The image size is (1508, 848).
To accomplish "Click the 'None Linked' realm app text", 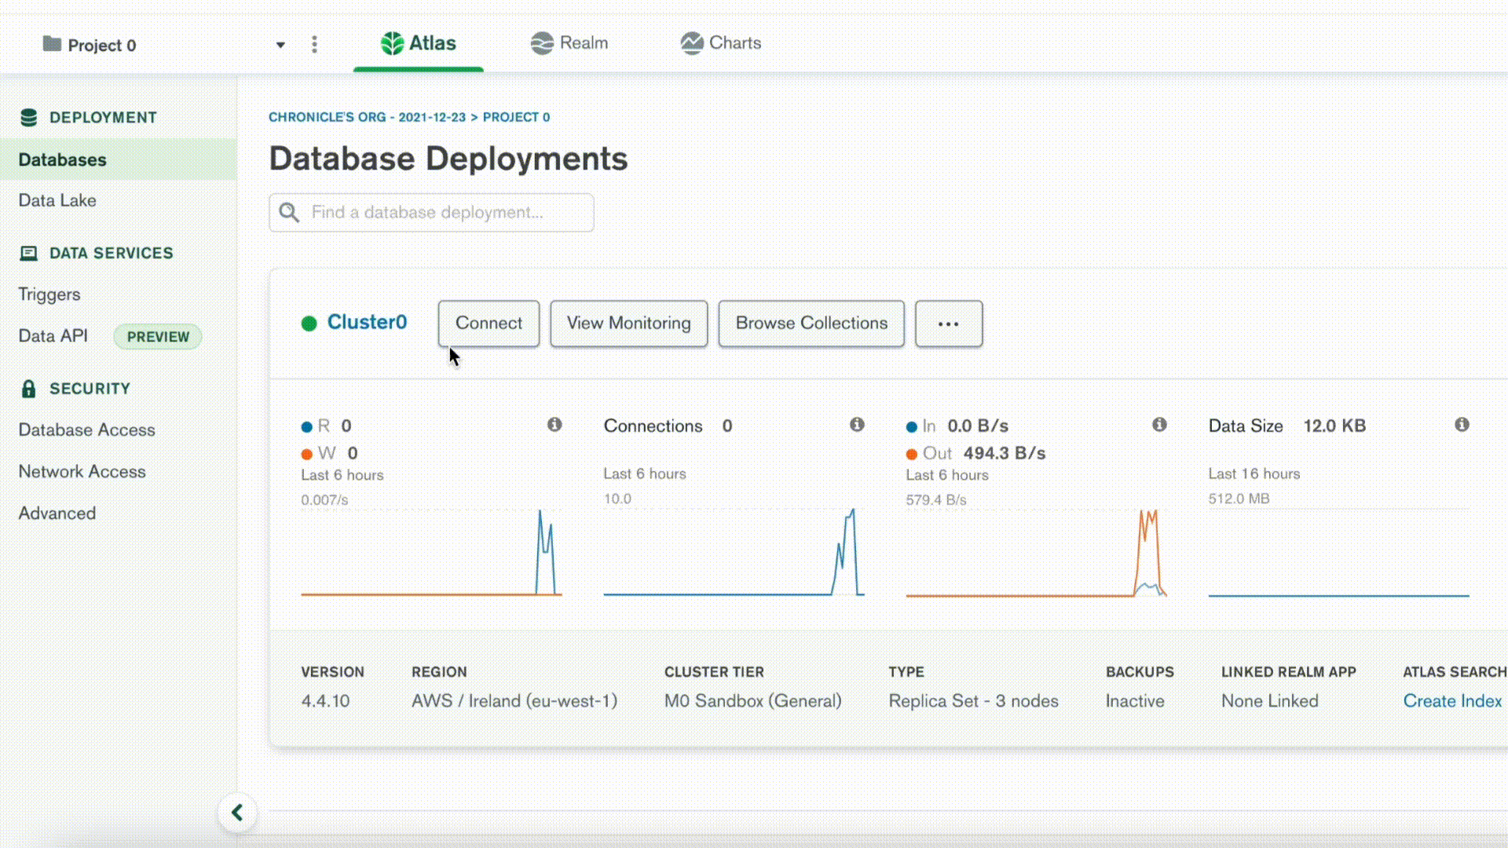I will pos(1269,701).
